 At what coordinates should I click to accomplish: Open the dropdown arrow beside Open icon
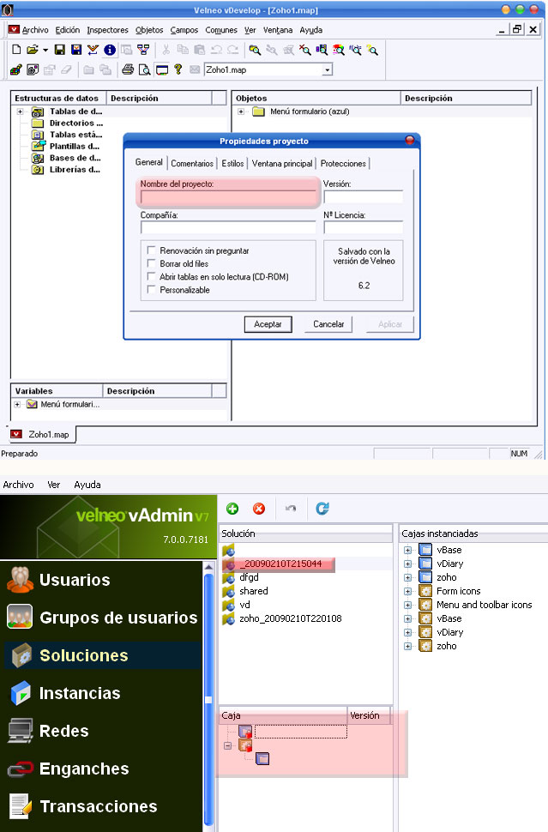45,50
